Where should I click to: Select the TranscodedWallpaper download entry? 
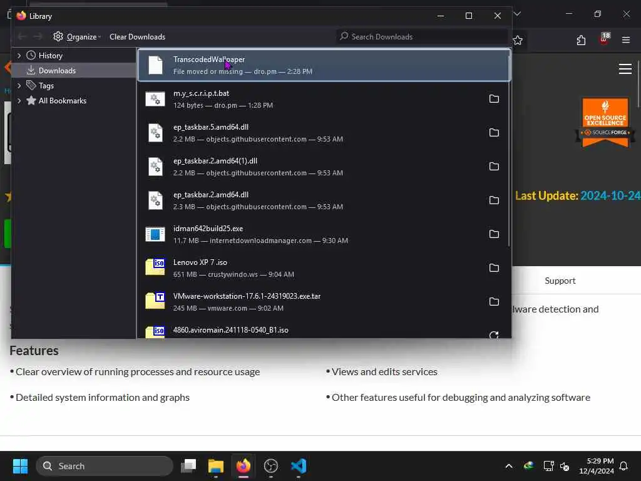[x=324, y=65]
